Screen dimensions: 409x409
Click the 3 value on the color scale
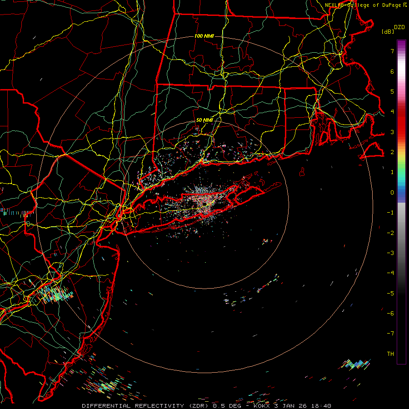coord(392,132)
